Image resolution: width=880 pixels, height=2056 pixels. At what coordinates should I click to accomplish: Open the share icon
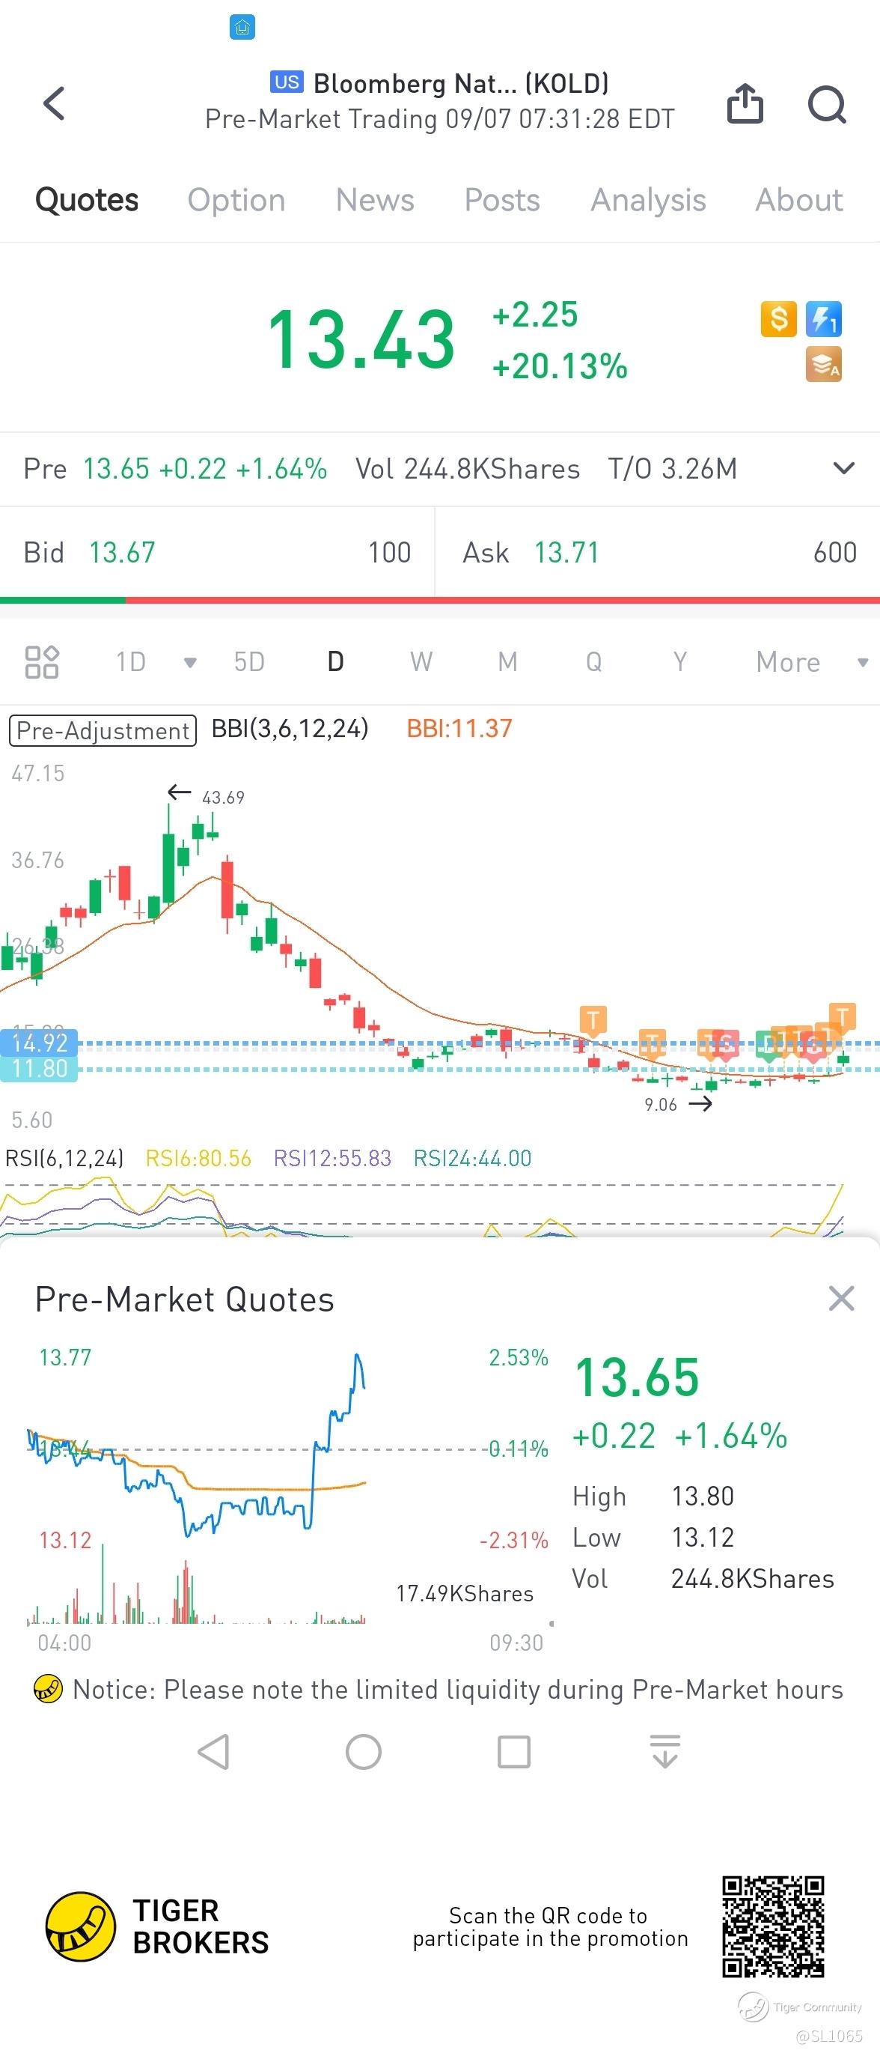click(x=745, y=103)
